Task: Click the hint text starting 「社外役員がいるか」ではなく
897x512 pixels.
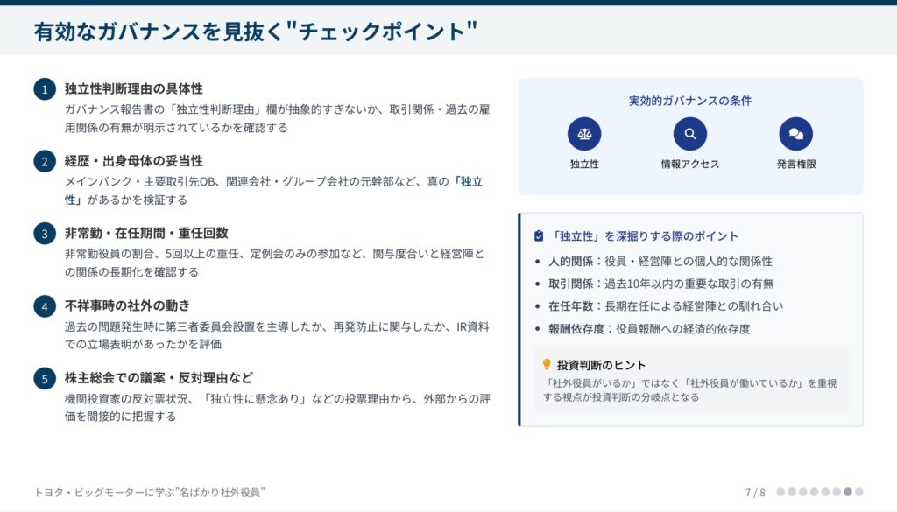Action: pyautogui.click(x=690, y=389)
